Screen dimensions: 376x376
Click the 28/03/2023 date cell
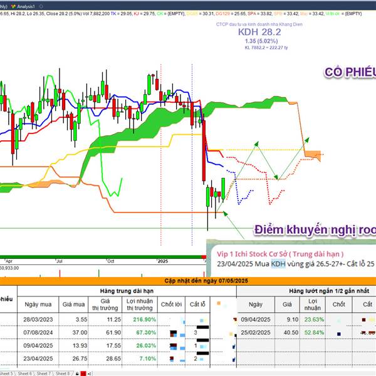point(38,320)
